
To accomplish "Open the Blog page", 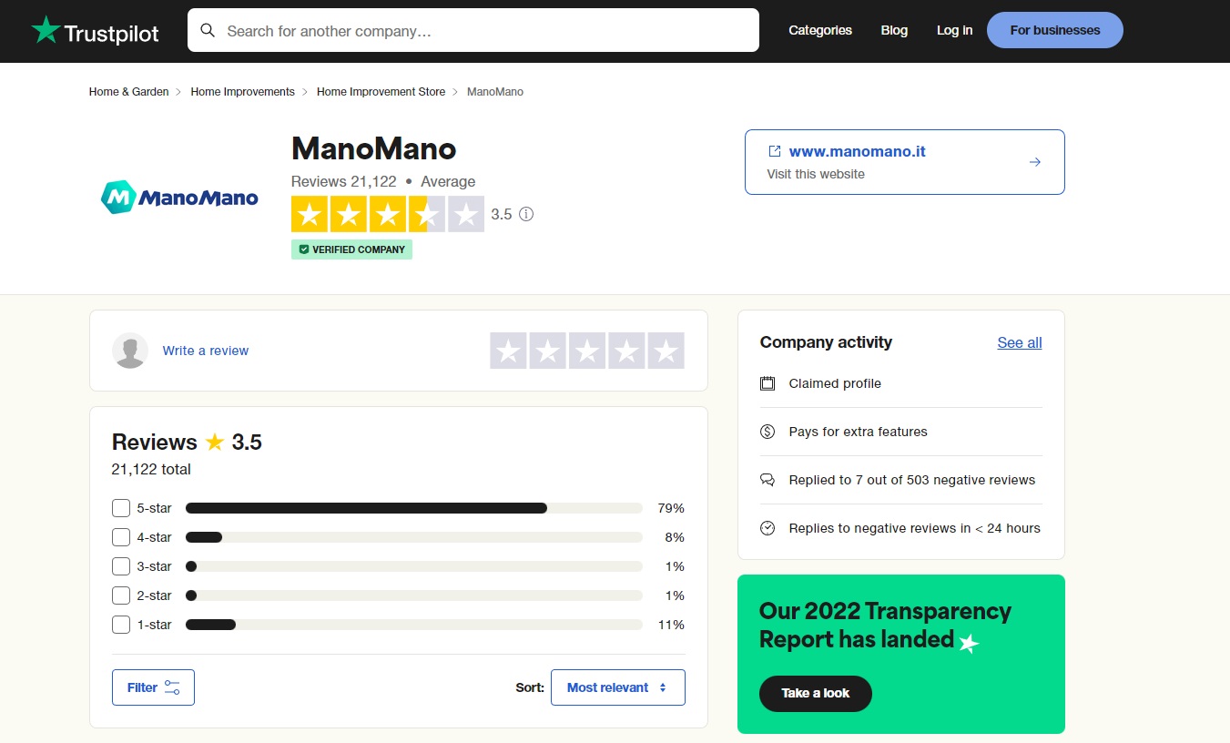I will pos(894,30).
